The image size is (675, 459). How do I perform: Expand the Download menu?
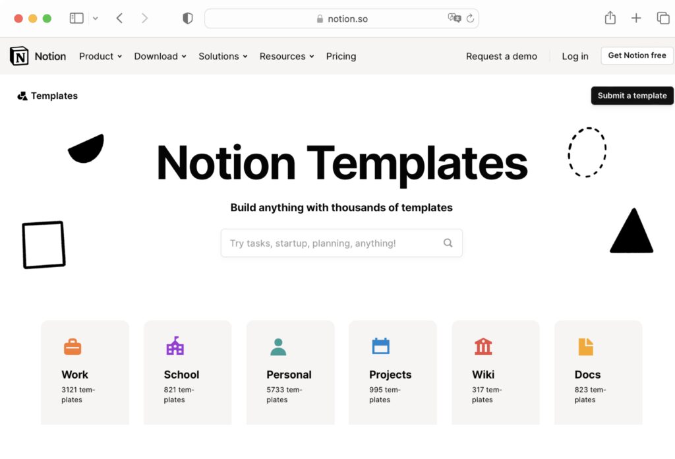(160, 57)
